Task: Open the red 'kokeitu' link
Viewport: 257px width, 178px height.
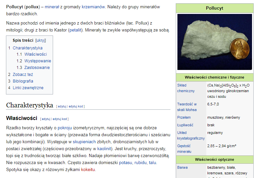Action: tap(88, 169)
